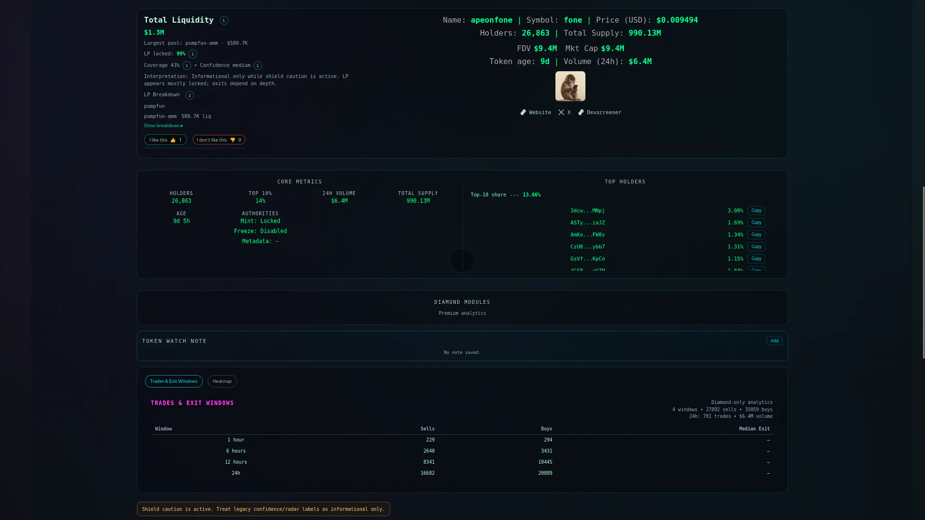
Task: Click the $1.3M total liquidity value
Action: tap(154, 33)
